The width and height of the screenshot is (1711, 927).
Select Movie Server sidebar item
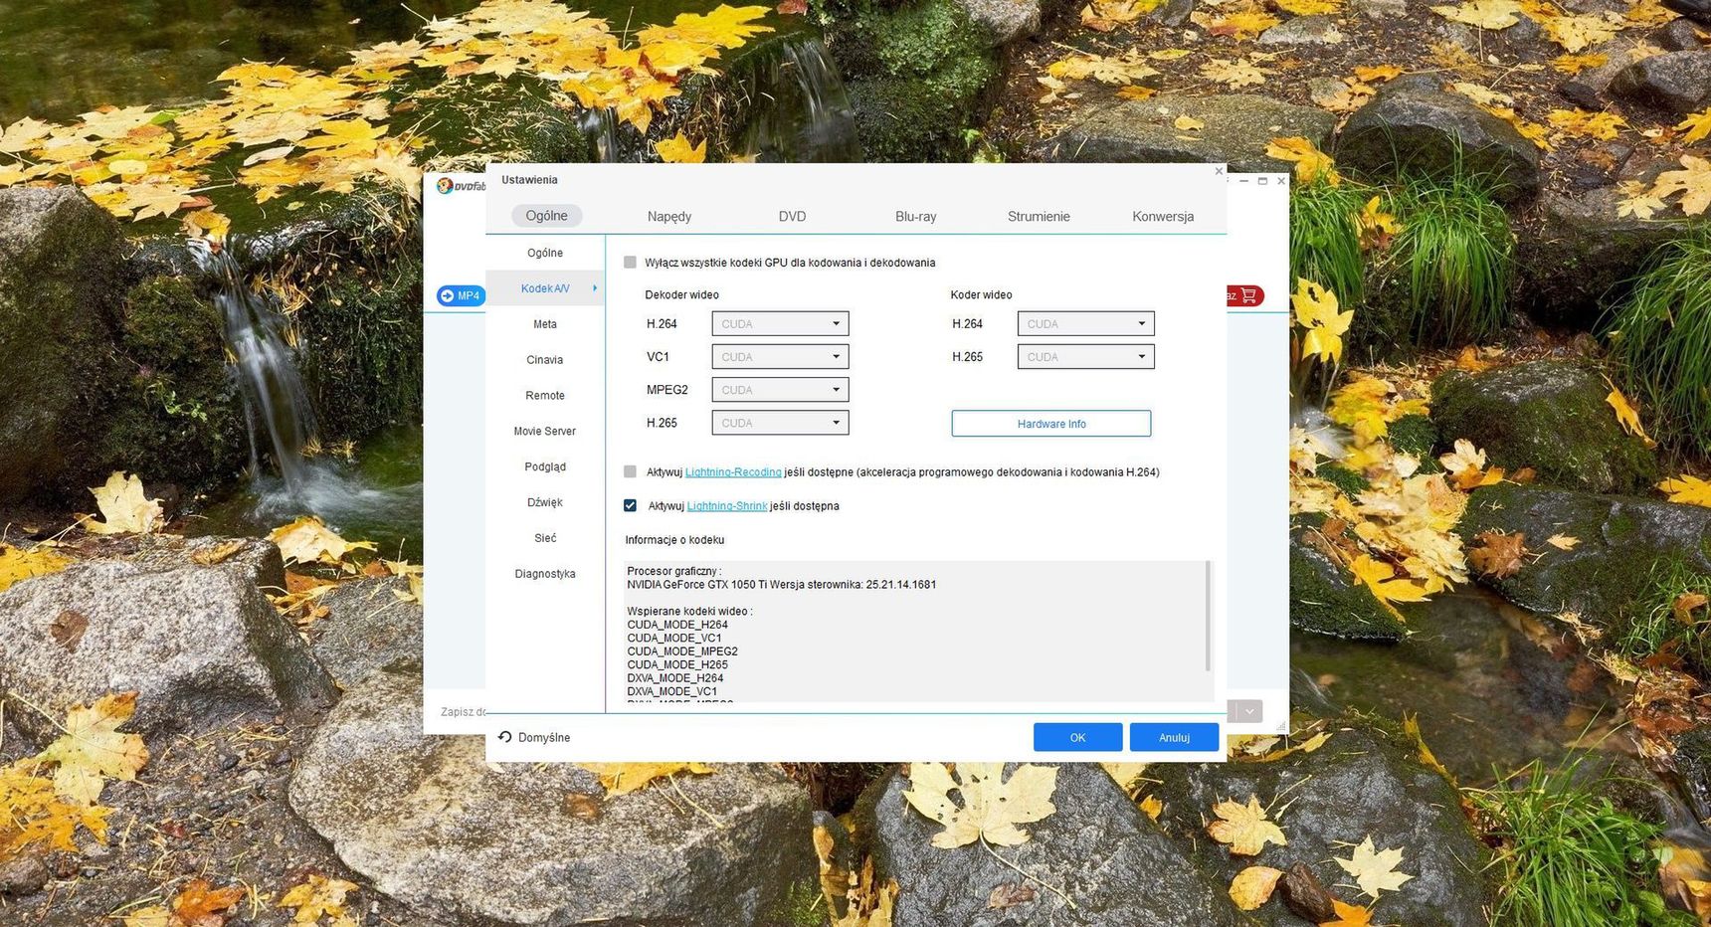point(545,432)
